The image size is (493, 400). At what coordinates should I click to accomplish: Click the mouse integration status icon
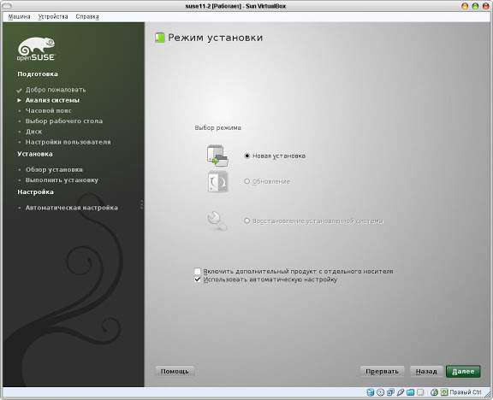tap(434, 392)
